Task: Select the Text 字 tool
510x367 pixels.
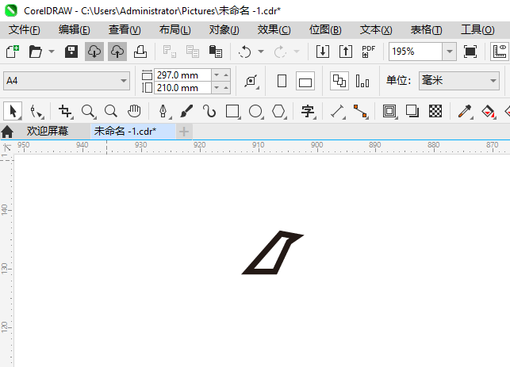Action: tap(308, 111)
